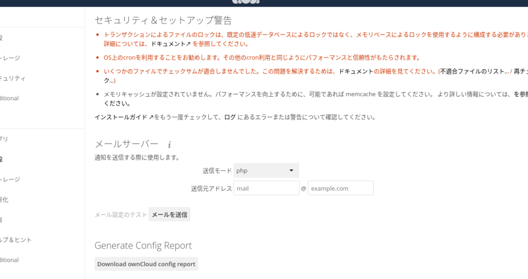Select 号化 (Encryption) in the sidebar
This screenshot has height=279, width=528.
click(4, 200)
